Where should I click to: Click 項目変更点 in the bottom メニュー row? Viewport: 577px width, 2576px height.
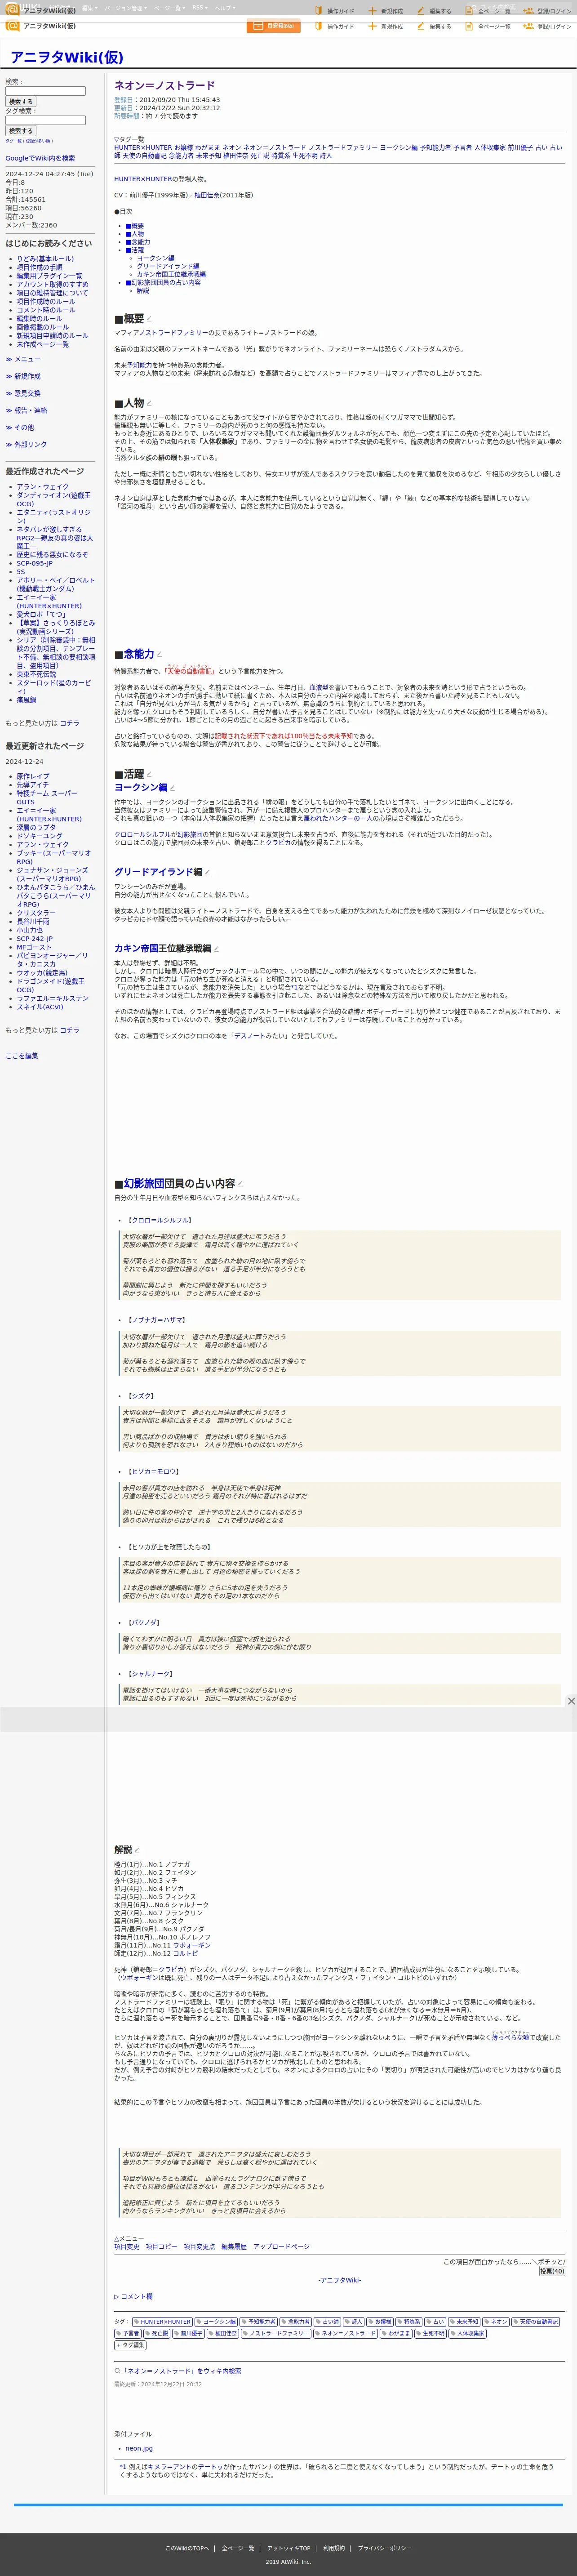[x=199, y=2246]
